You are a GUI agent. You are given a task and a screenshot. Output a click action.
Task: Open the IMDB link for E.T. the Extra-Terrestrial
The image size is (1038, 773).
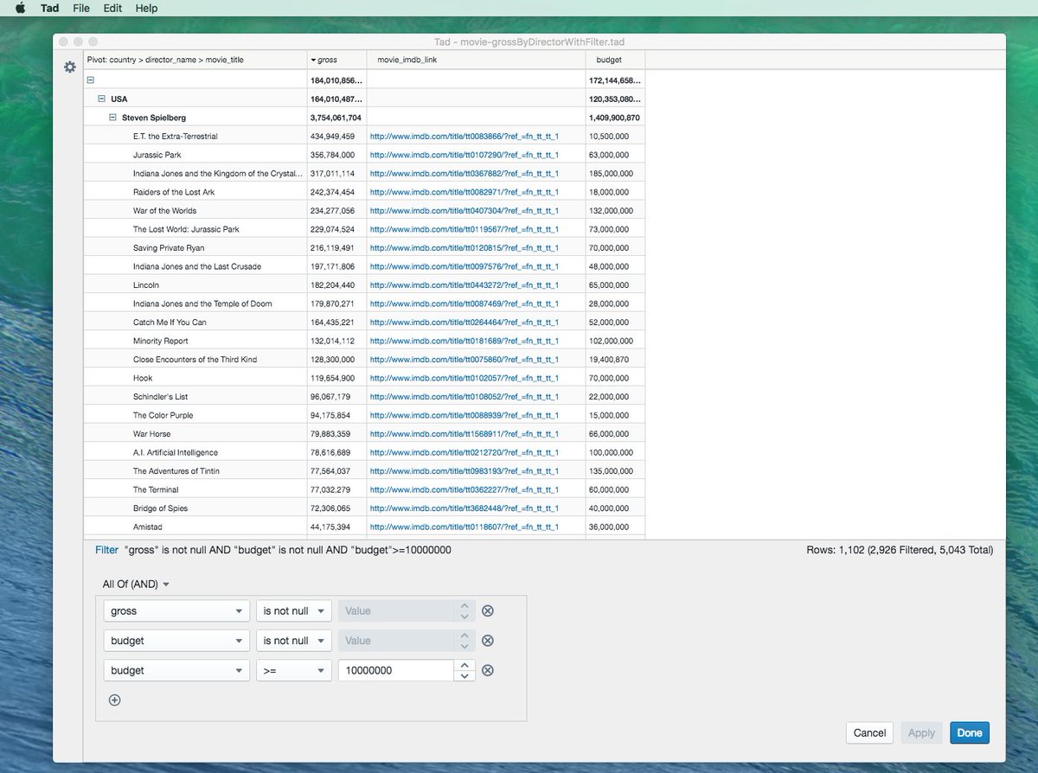tap(464, 137)
